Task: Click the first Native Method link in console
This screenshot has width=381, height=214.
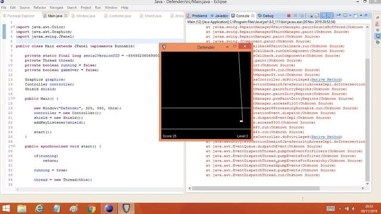Action: click(326, 80)
